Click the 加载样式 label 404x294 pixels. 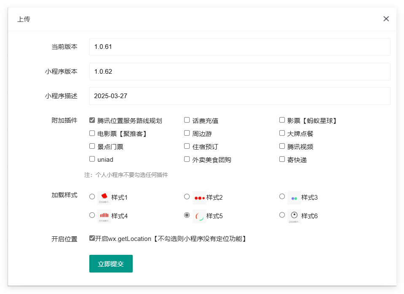click(x=64, y=195)
